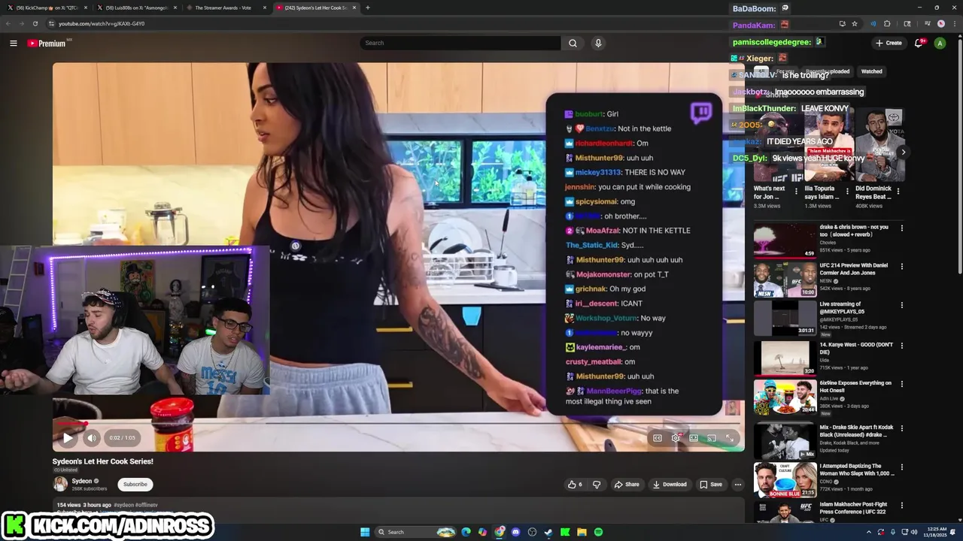The image size is (963, 541).
Task: Play the video with the play button
Action: point(68,438)
